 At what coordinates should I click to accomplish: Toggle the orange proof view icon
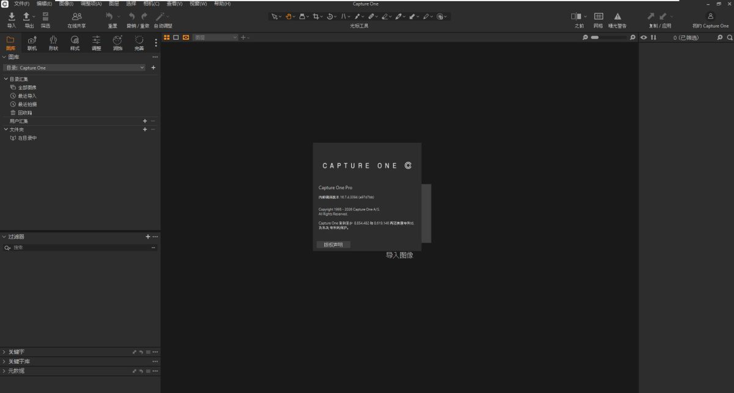click(x=185, y=38)
